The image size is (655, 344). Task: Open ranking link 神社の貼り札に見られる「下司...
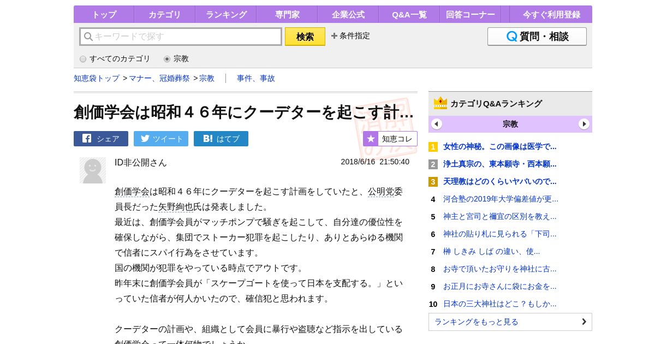coord(500,234)
